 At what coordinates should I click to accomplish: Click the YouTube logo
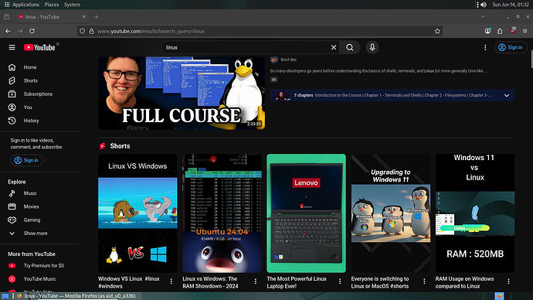point(39,48)
